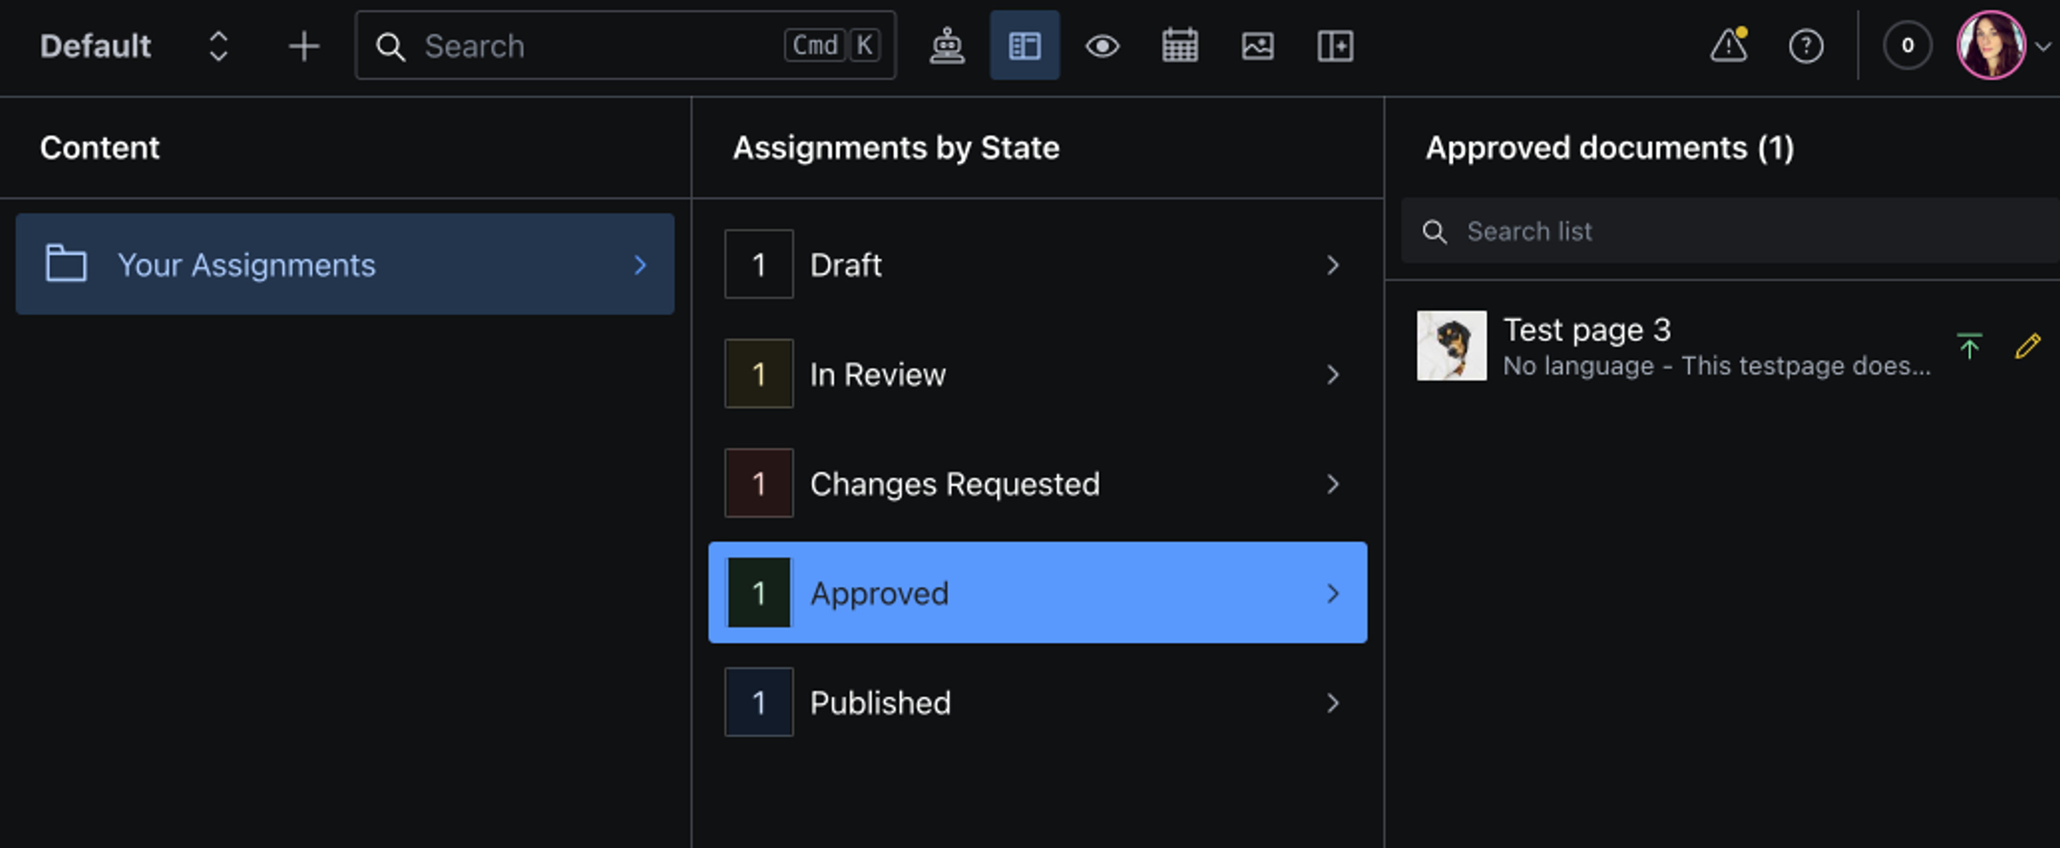
Task: Click the split pane layout icon
Action: coord(1335,46)
